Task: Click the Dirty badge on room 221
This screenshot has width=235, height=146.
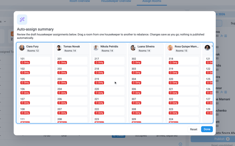Action: click(x=99, y=103)
